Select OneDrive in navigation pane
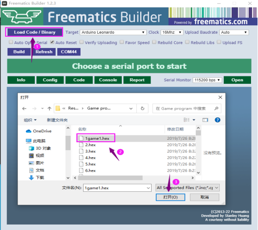 (x=39, y=131)
